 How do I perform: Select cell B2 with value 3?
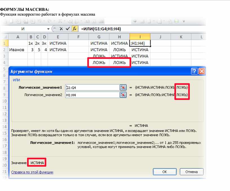coord(31,50)
